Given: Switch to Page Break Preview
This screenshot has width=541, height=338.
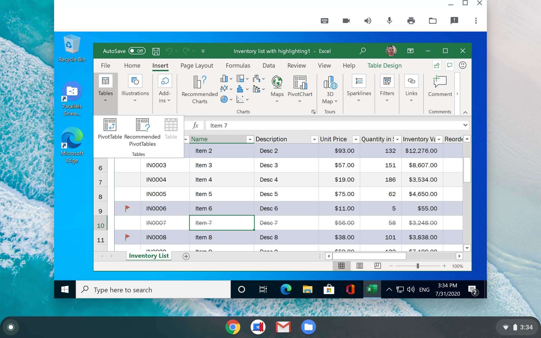Looking at the screenshot, I should coord(377,266).
